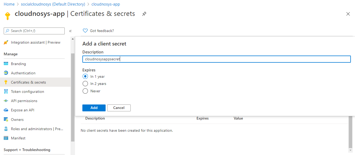Close the Certificates & secrets blade
Screen dimensions: 358x155
[348, 14]
